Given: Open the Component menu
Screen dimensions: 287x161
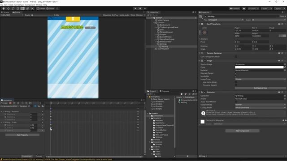Looking at the screenshot, I should pos(30,5).
